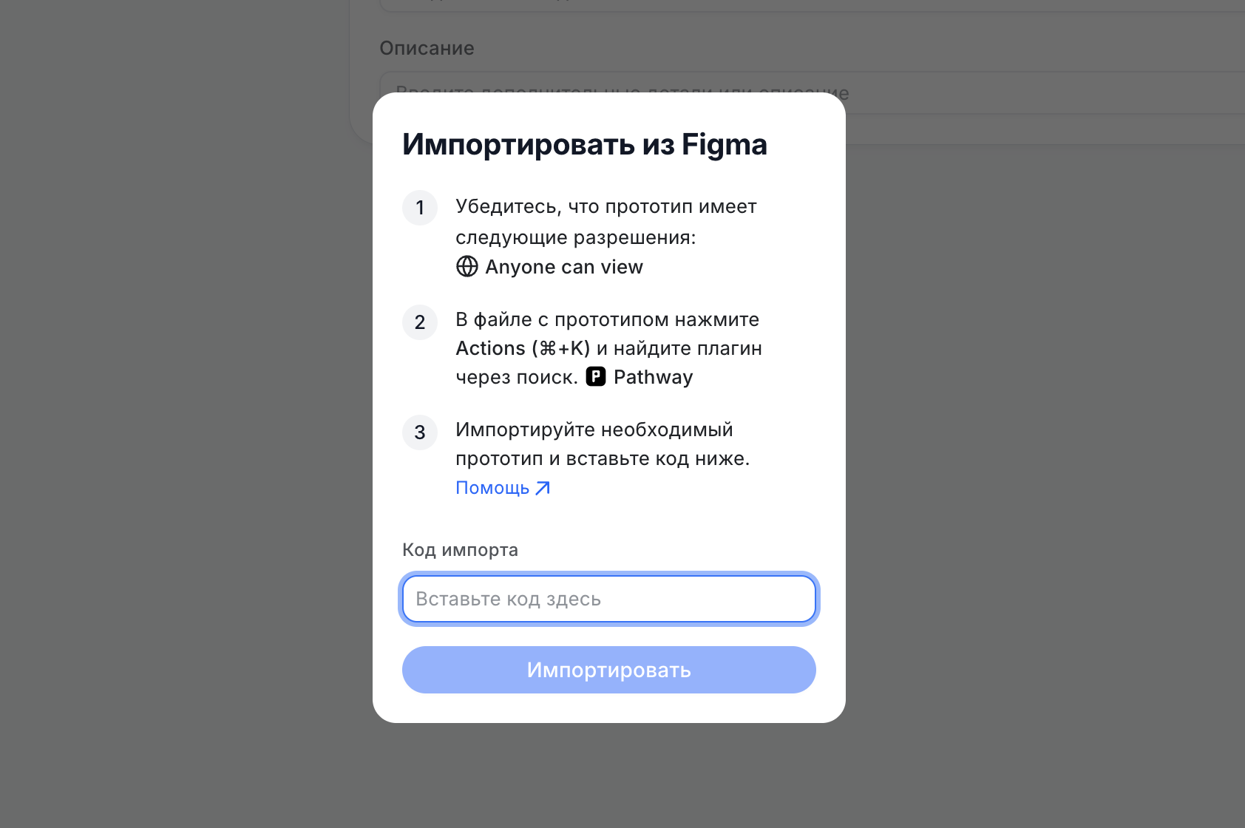Viewport: 1245px width, 828px height.
Task: Click the Anyone can view permission text
Action: tap(564, 267)
